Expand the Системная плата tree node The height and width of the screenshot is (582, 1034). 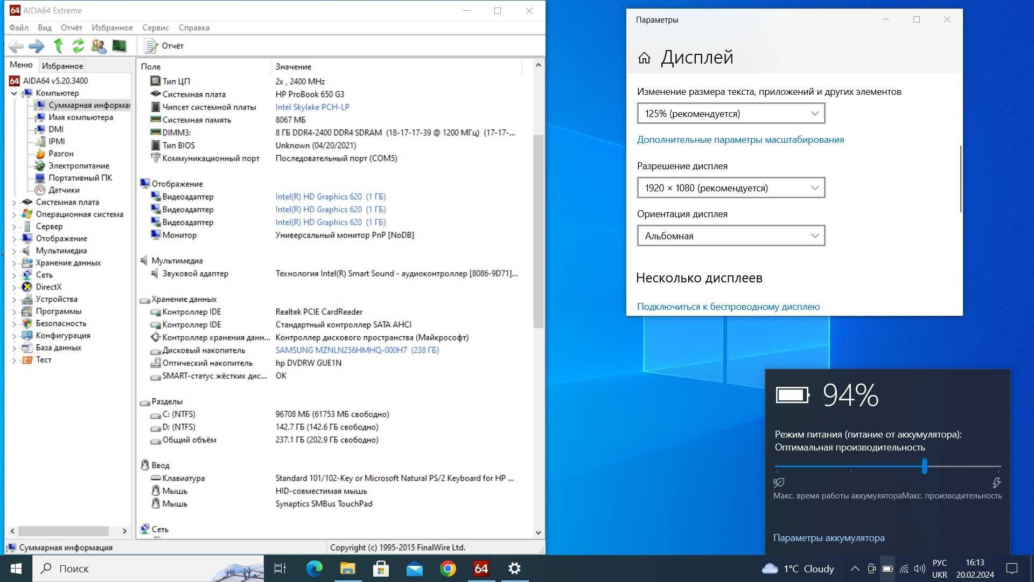click(14, 203)
